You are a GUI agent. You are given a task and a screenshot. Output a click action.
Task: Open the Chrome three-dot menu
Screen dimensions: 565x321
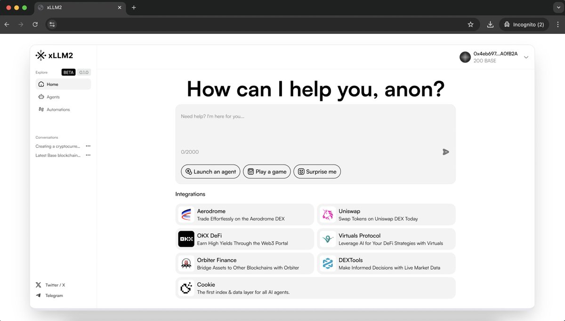[558, 24]
